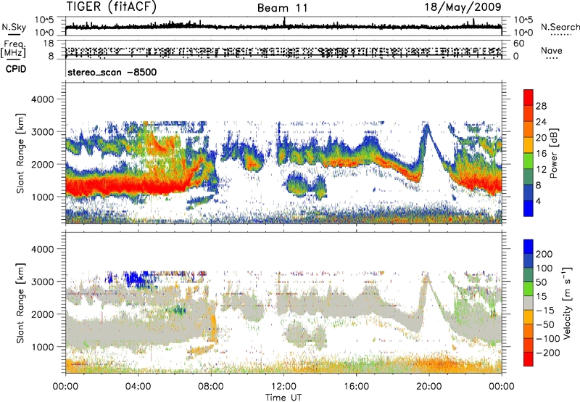Click the "N.Search" legend label
Image resolution: width=580 pixels, height=402 pixels.
coord(560,27)
